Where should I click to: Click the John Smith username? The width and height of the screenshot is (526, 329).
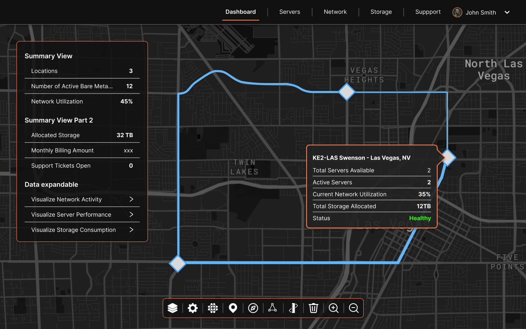[x=481, y=12]
